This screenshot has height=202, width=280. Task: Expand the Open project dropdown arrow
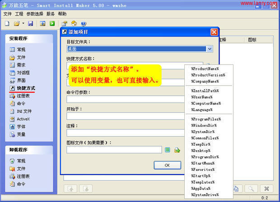tap(23, 23)
